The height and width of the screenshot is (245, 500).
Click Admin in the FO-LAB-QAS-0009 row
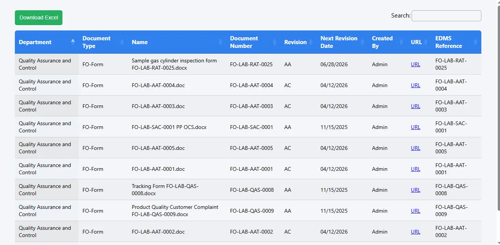(x=380, y=211)
